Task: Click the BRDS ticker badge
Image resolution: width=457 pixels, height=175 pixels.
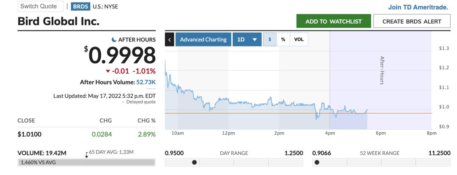Action: point(80,6)
